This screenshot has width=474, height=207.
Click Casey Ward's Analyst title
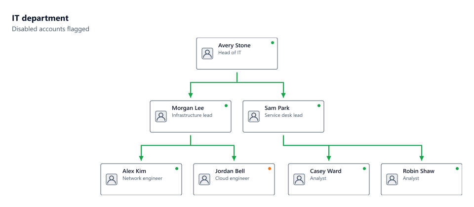[x=318, y=178]
